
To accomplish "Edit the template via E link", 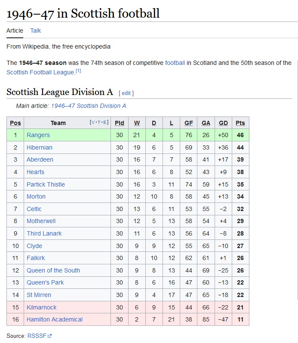I will click(104, 122).
